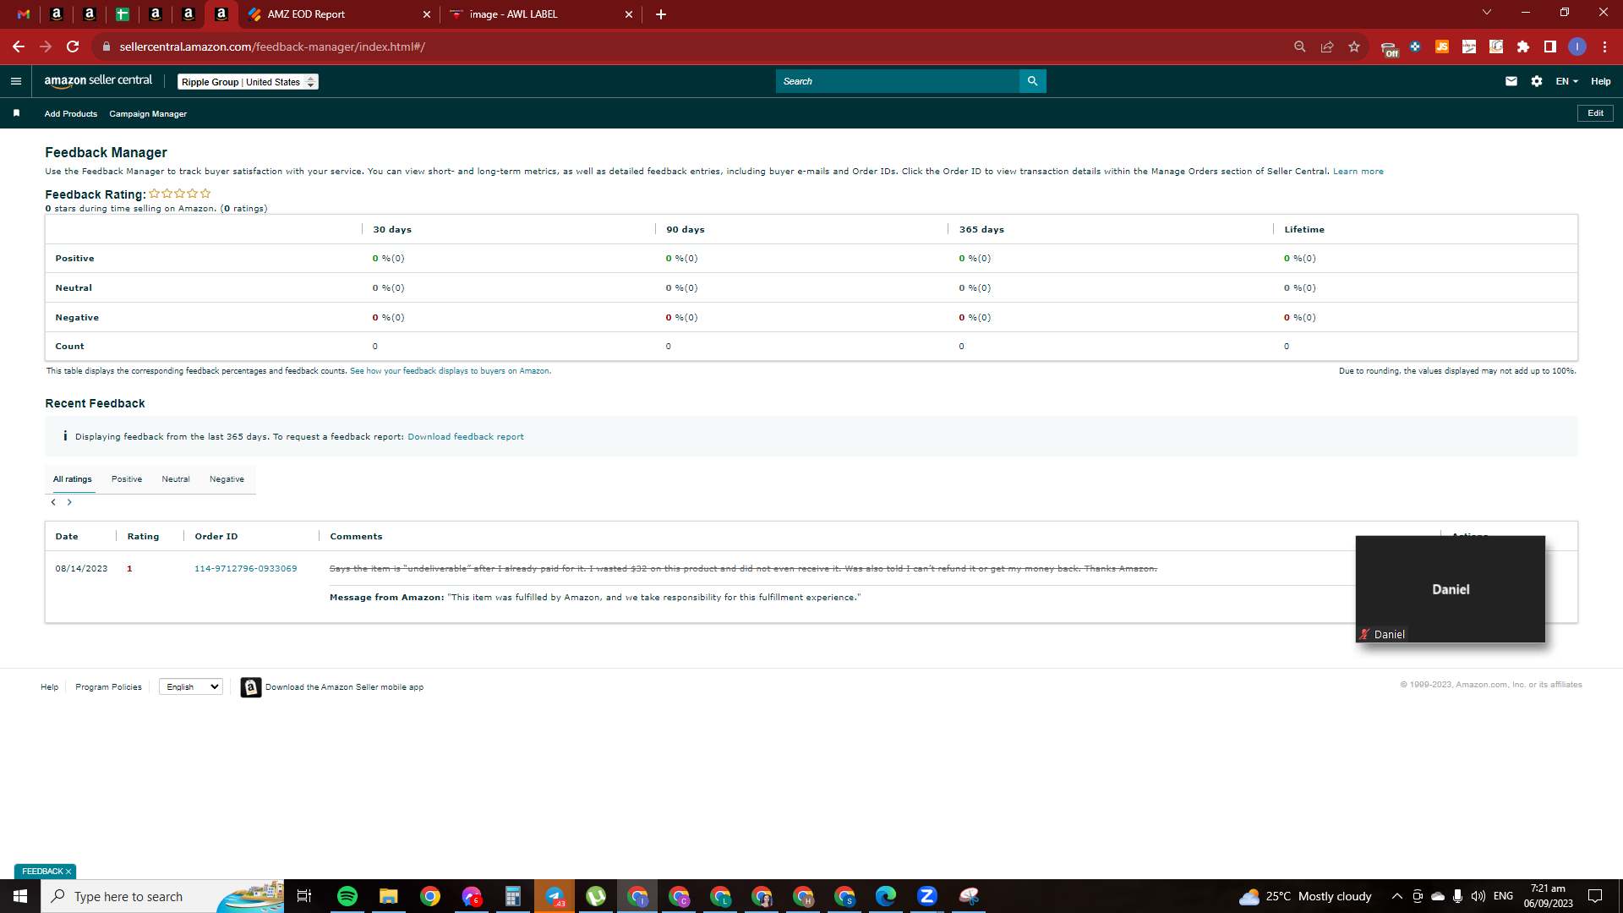Switch to the AMZ EOD Report tab
This screenshot has width=1623, height=913.
338,14
